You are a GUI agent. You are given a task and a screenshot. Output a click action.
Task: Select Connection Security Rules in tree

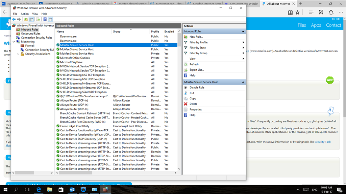[36, 38]
